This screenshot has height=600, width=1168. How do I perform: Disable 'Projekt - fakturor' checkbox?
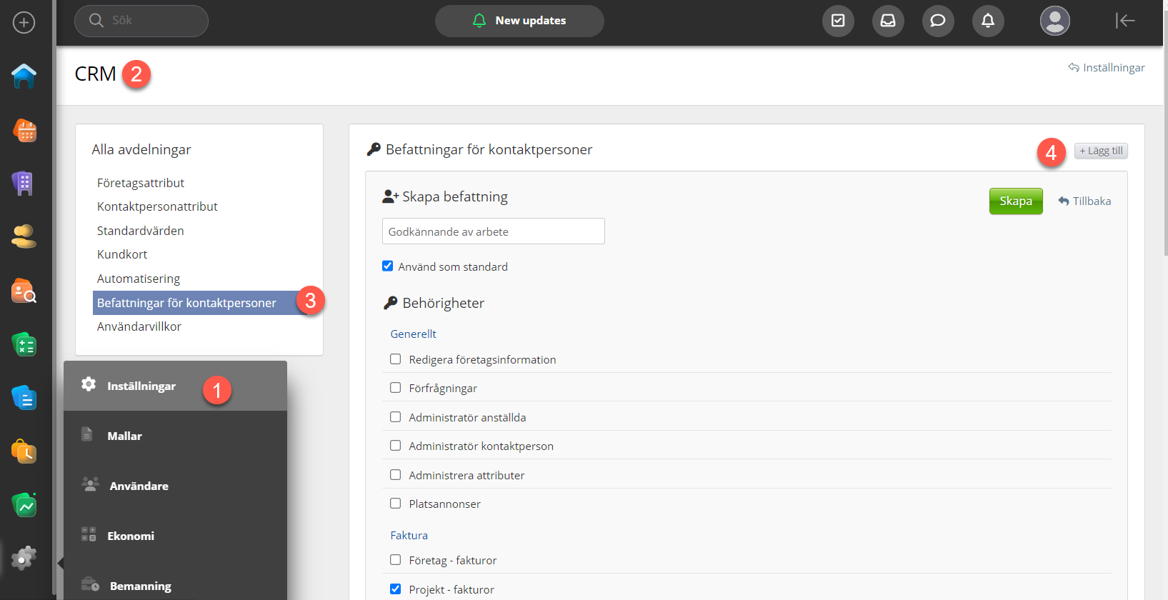point(395,589)
